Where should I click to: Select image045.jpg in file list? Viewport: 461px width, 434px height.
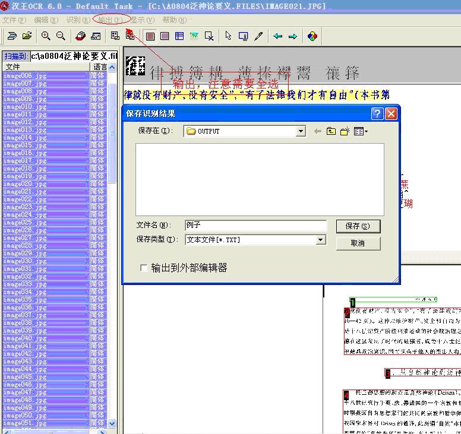pyautogui.click(x=55, y=377)
